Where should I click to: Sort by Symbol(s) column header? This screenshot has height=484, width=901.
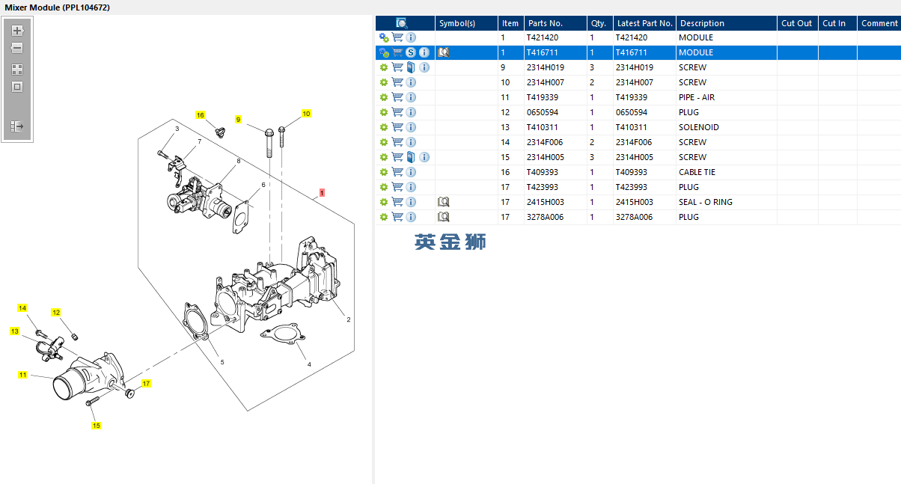[466, 23]
